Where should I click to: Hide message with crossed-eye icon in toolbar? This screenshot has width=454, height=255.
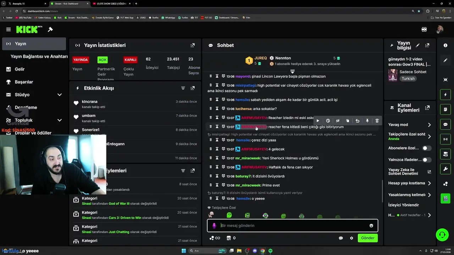[x=338, y=121]
